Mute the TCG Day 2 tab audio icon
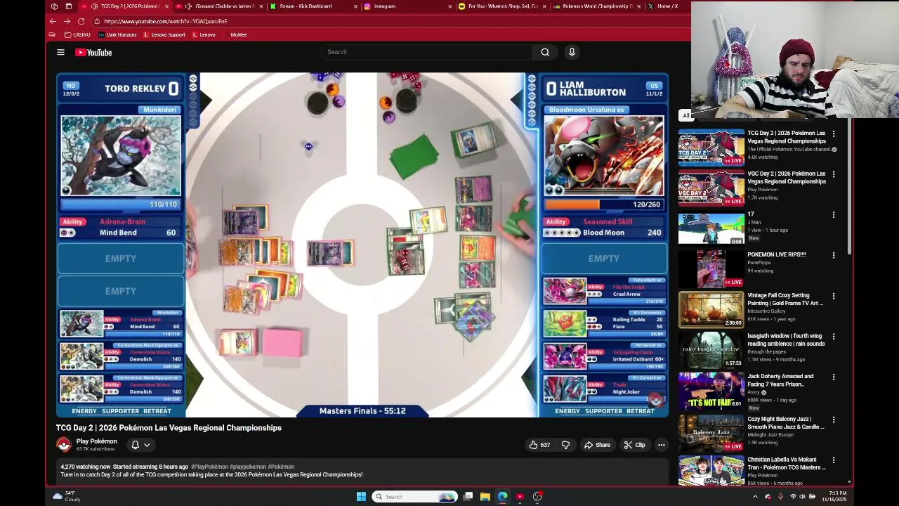Viewport: 899px width, 506px height. tap(94, 6)
